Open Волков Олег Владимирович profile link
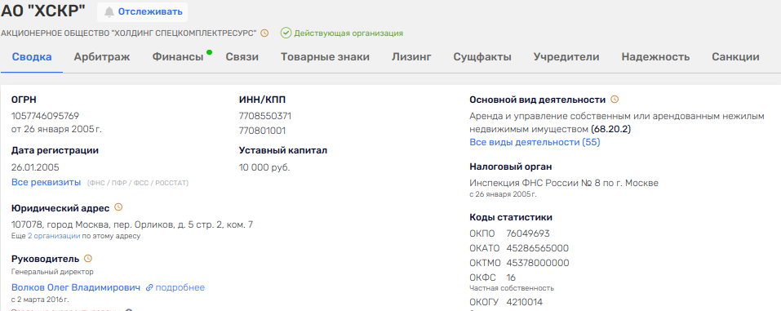The image size is (781, 311). 76,287
